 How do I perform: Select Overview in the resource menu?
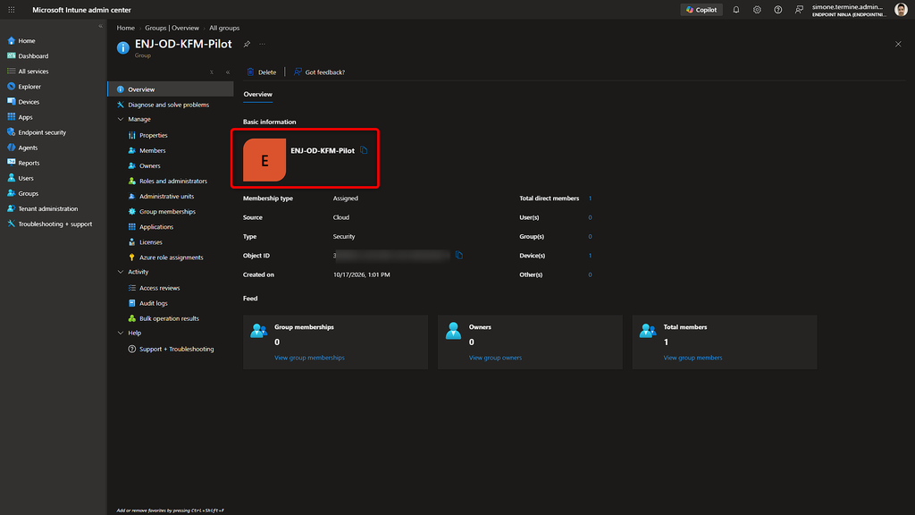point(171,89)
